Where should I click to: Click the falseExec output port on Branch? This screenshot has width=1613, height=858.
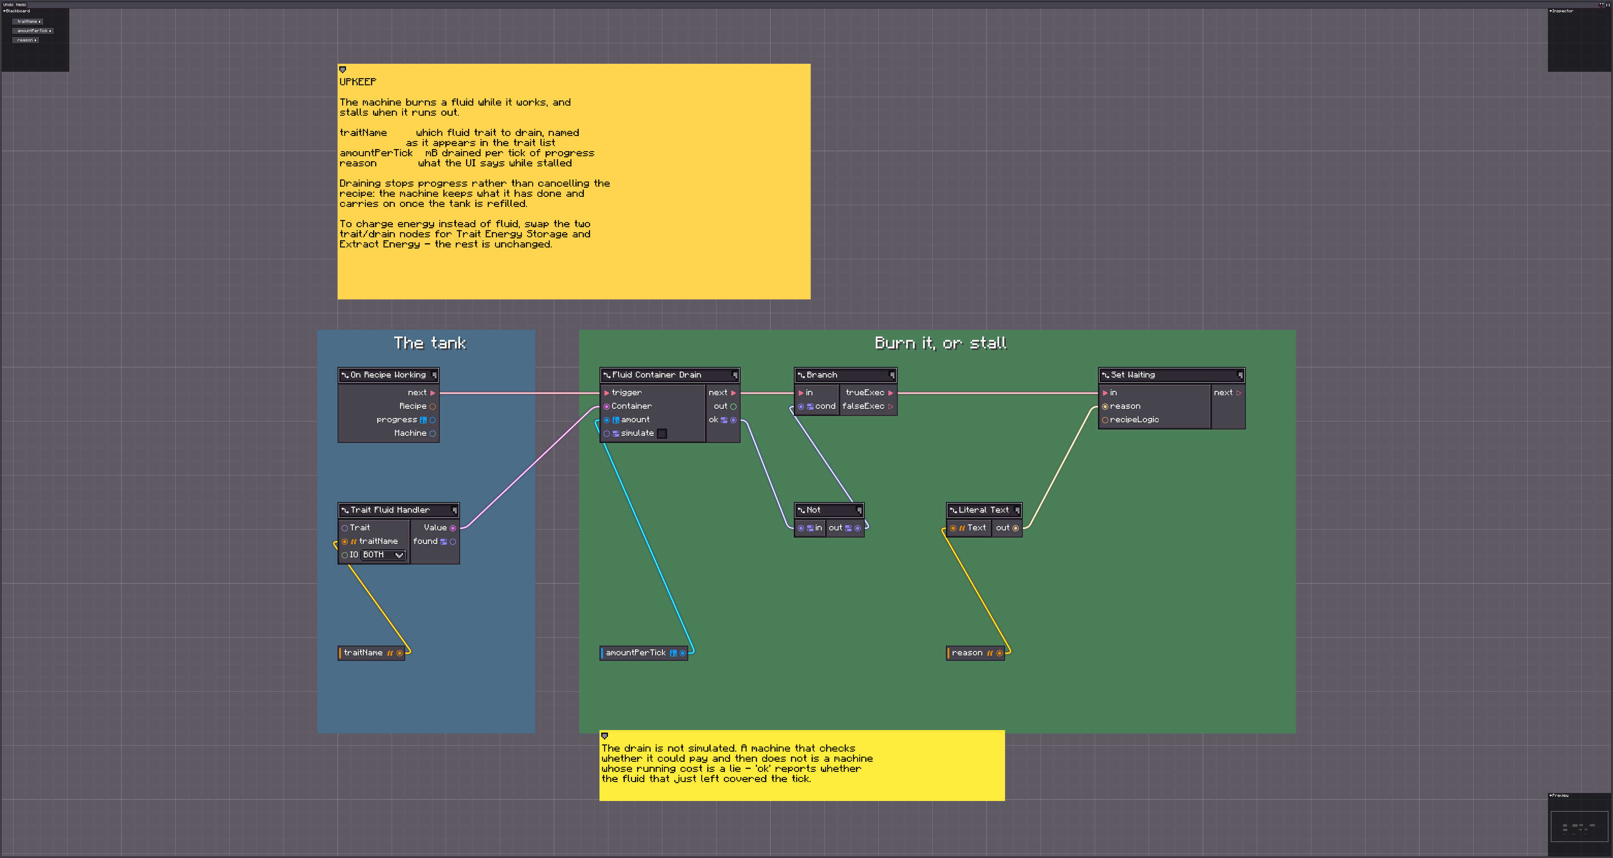click(891, 407)
